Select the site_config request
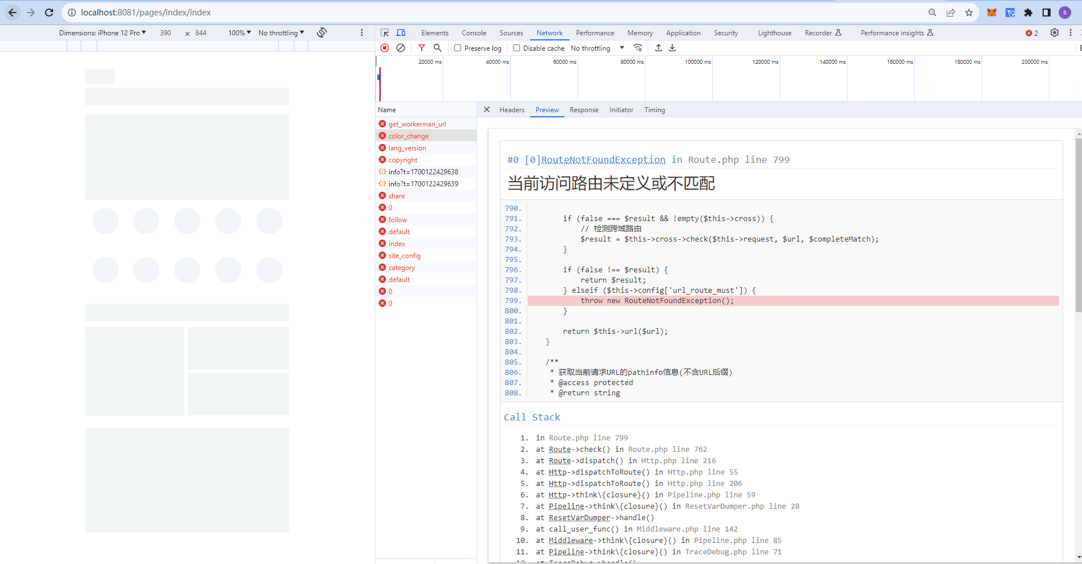The image size is (1082, 564). tap(426, 255)
